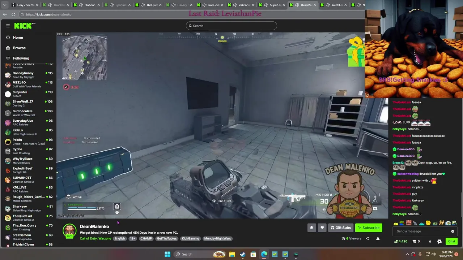Select Rough_Riders_Gaming in the following list
This screenshot has height=260, width=463.
28,199
